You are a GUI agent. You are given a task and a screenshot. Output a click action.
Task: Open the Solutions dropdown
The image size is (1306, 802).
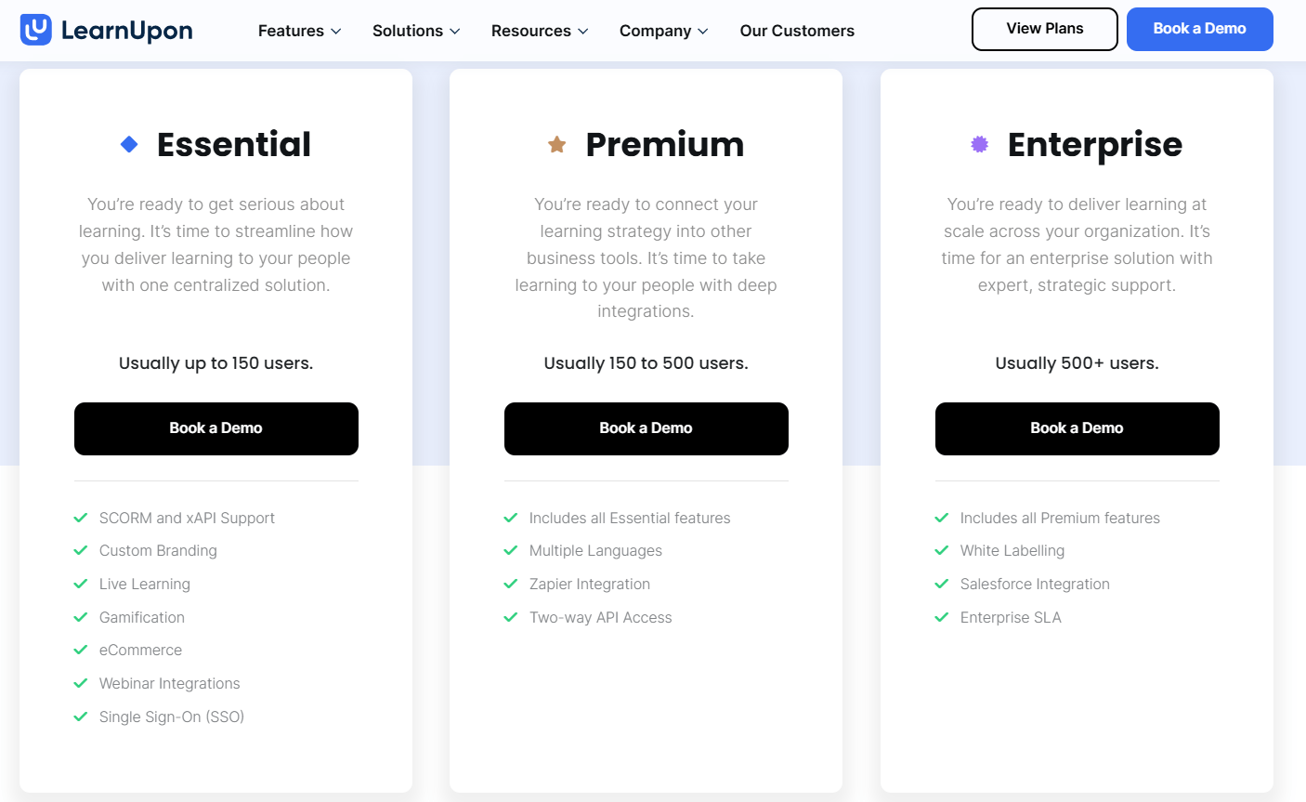415,31
